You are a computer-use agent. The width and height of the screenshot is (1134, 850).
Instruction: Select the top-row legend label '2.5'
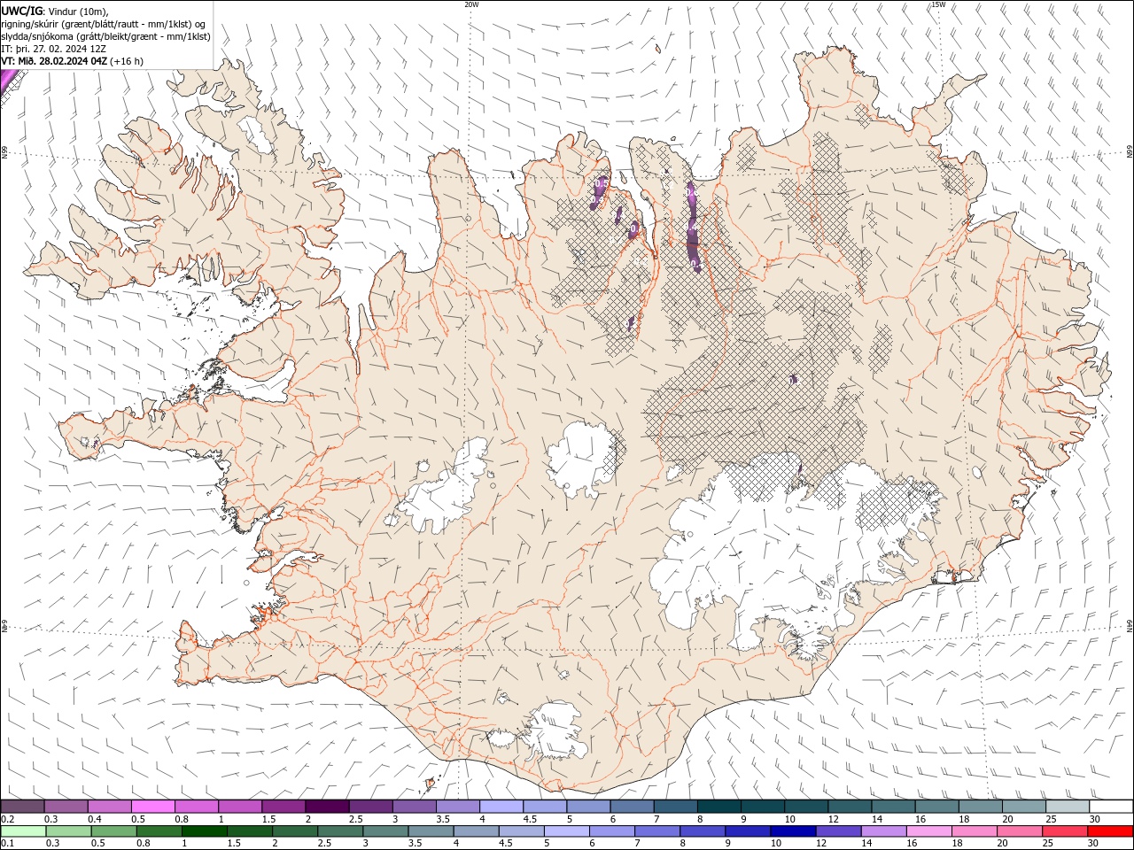tap(355, 819)
